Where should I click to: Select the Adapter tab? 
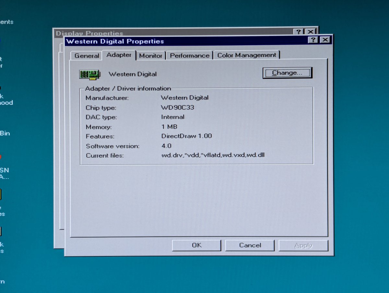coord(119,55)
